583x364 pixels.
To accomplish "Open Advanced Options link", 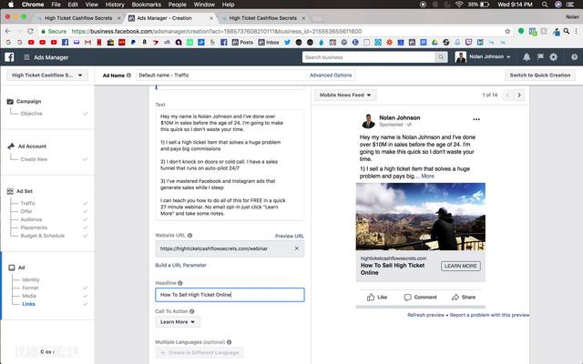I will pyautogui.click(x=331, y=75).
